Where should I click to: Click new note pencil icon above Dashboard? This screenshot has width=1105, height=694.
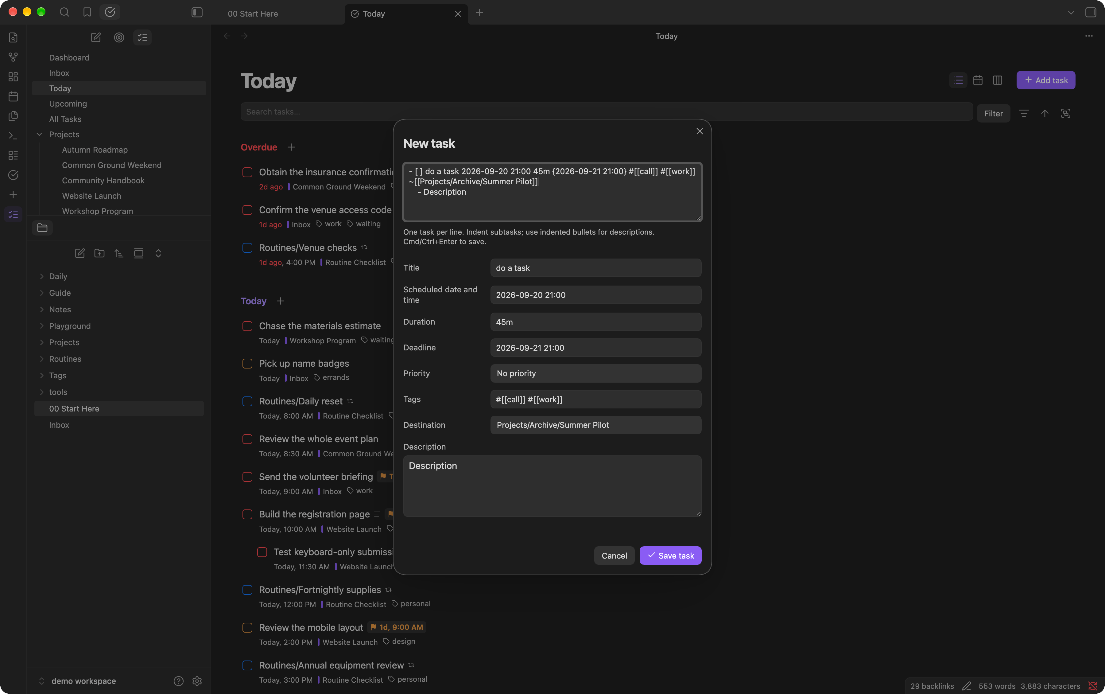(x=96, y=37)
